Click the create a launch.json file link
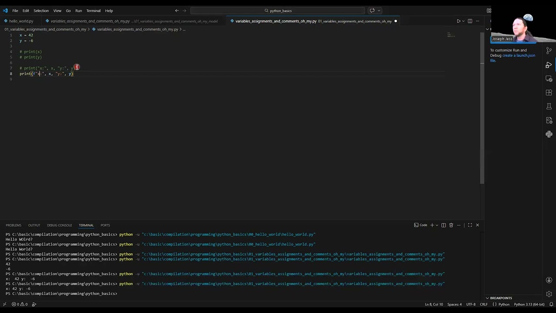This screenshot has width=556, height=313. (520, 55)
